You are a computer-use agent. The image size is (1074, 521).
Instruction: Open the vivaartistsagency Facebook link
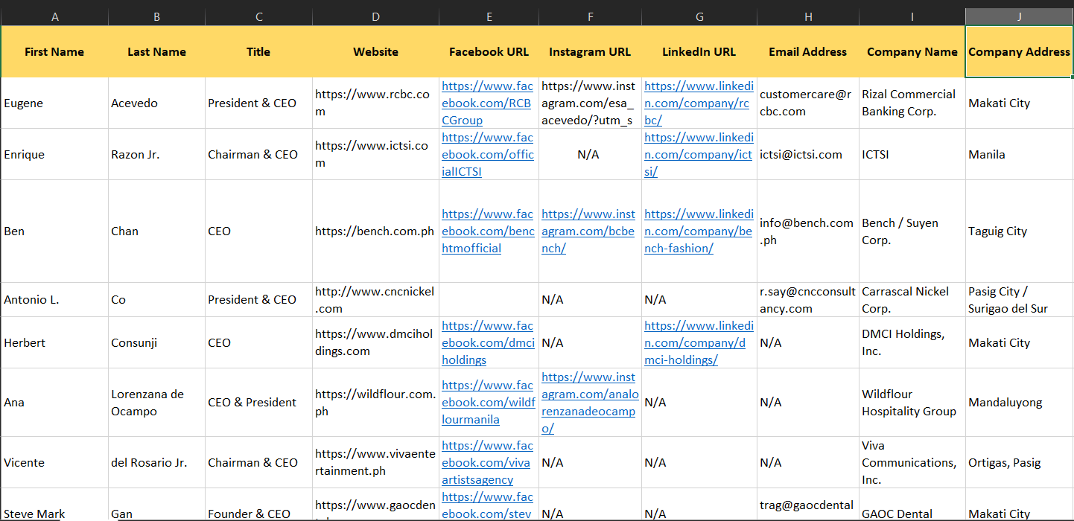[x=487, y=463]
